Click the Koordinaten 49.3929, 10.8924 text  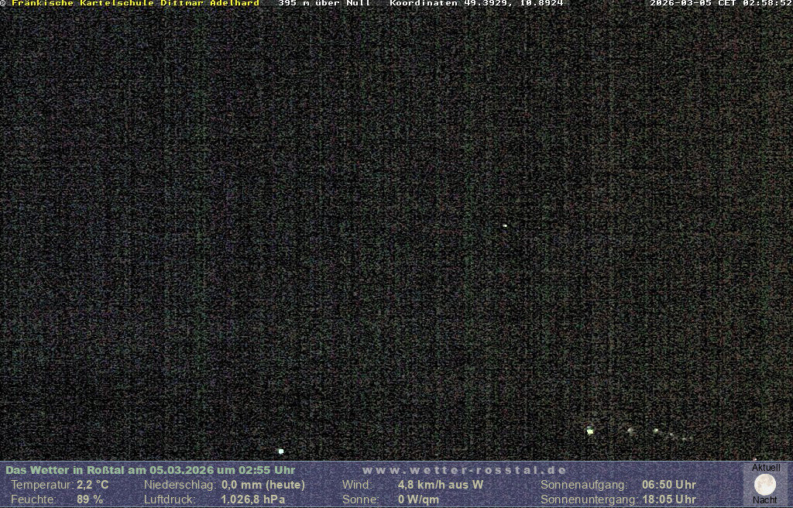pos(476,4)
